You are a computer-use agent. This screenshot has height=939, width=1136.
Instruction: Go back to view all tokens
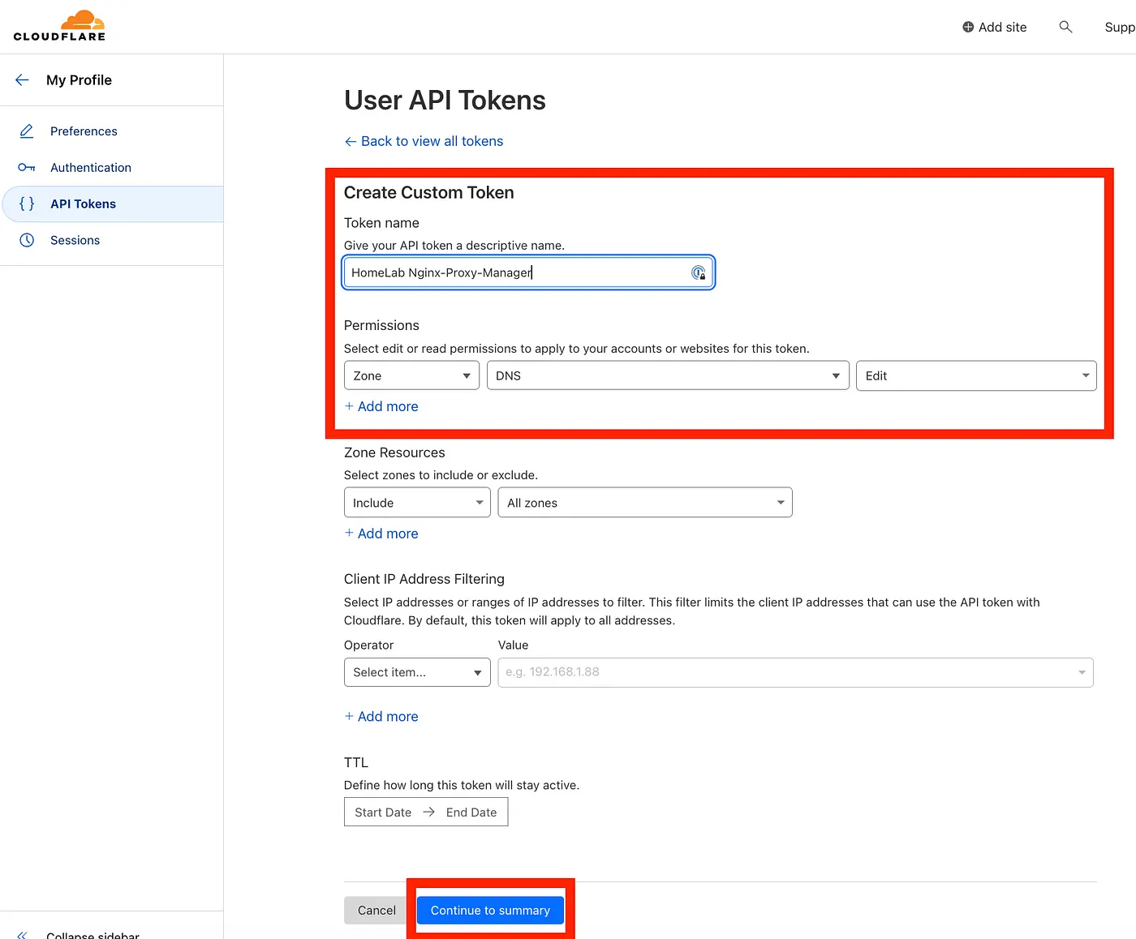[x=424, y=141]
